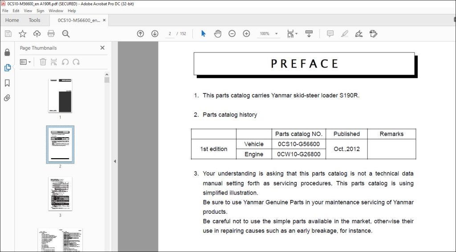The image size is (456, 252).
Task: Expand the thumbnails options dropdown menu
Action: (25, 62)
